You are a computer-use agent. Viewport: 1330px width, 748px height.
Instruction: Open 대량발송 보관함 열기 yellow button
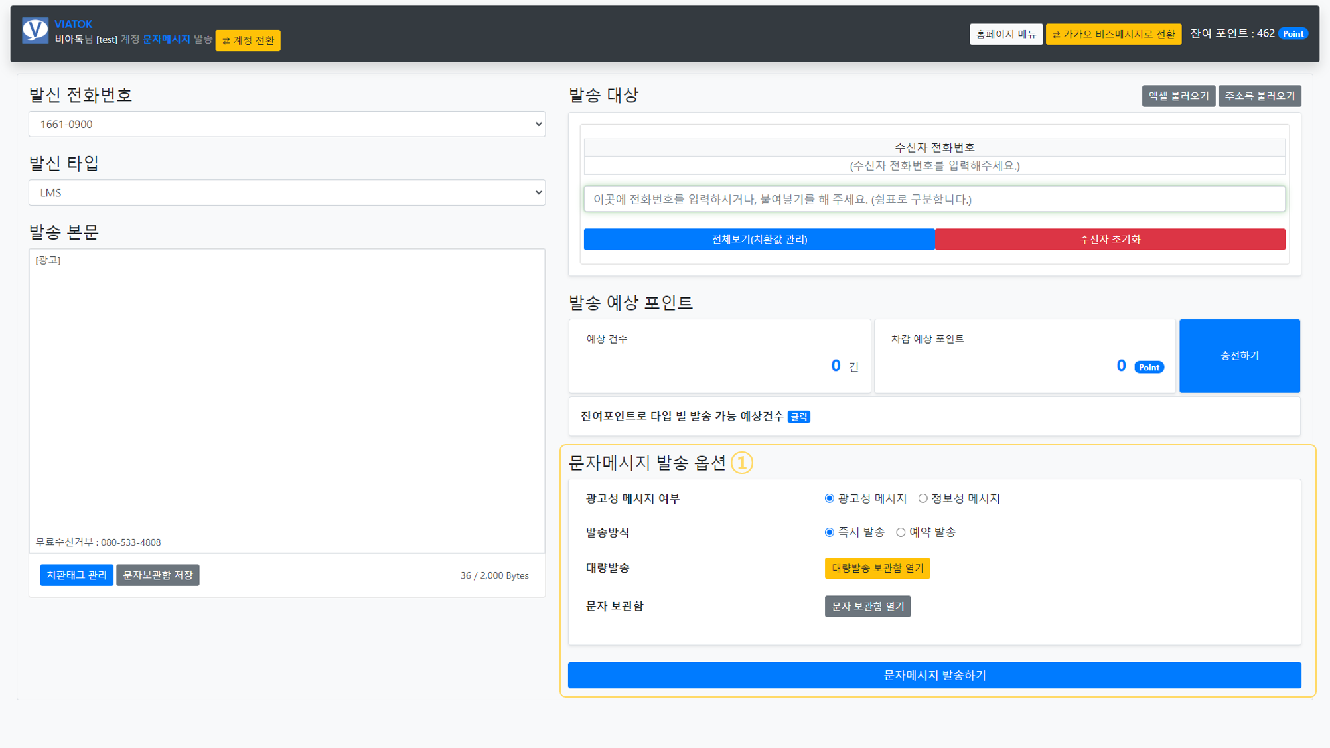coord(877,568)
